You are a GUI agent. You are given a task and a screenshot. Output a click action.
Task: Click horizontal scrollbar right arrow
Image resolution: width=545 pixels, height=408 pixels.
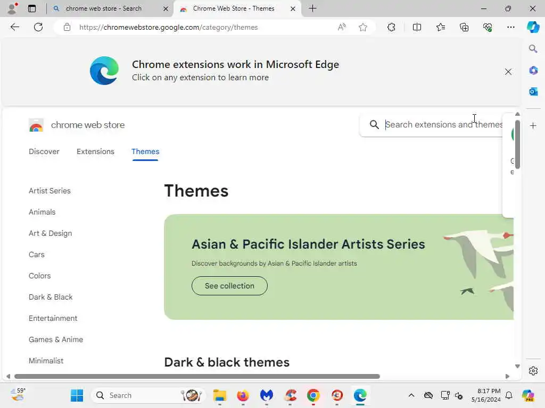[x=507, y=377]
